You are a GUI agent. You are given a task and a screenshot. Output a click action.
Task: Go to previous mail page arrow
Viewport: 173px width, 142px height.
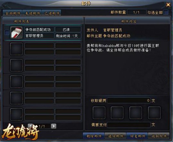point(30,126)
